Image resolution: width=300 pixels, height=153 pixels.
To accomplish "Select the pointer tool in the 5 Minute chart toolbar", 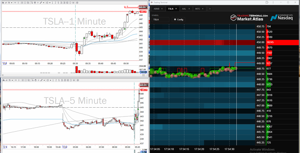I will [32, 80].
